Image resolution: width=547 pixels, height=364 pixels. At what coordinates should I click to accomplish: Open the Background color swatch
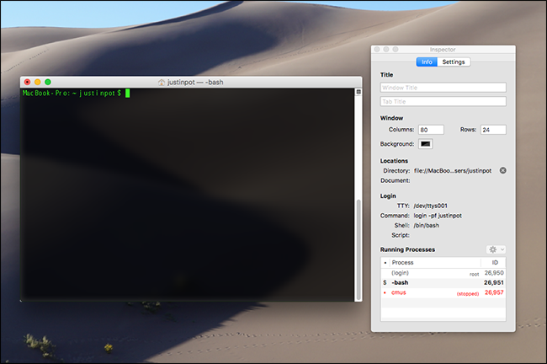[x=426, y=144]
